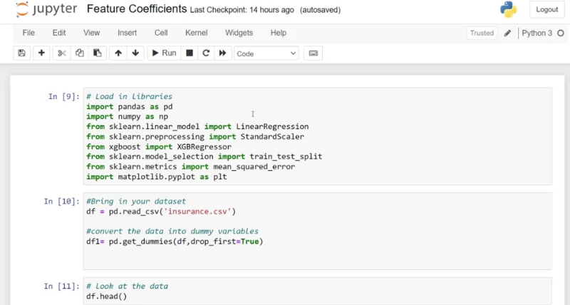This screenshot has height=305, width=570.
Task: Click the pd.get_dummies code line
Action: pos(175,242)
